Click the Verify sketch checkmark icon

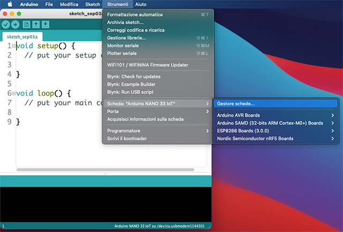(x=5, y=24)
